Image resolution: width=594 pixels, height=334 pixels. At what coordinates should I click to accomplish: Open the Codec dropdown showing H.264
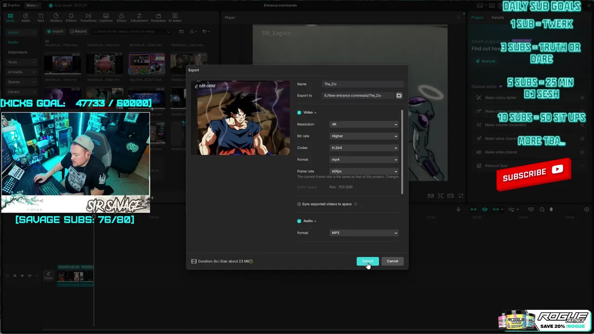(364, 148)
